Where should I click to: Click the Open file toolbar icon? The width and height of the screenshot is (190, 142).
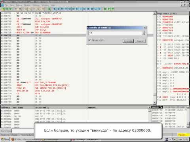coord(3,9)
